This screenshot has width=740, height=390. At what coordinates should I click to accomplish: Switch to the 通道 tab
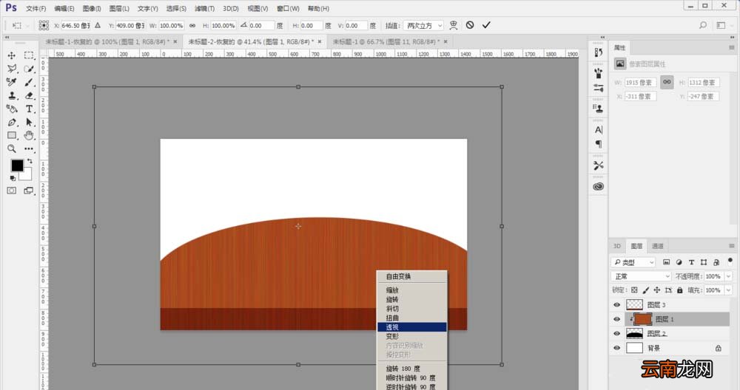[x=658, y=246]
